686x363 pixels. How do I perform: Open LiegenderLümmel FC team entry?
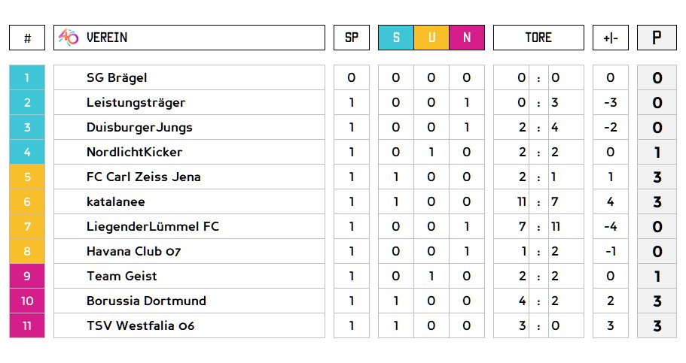point(152,226)
